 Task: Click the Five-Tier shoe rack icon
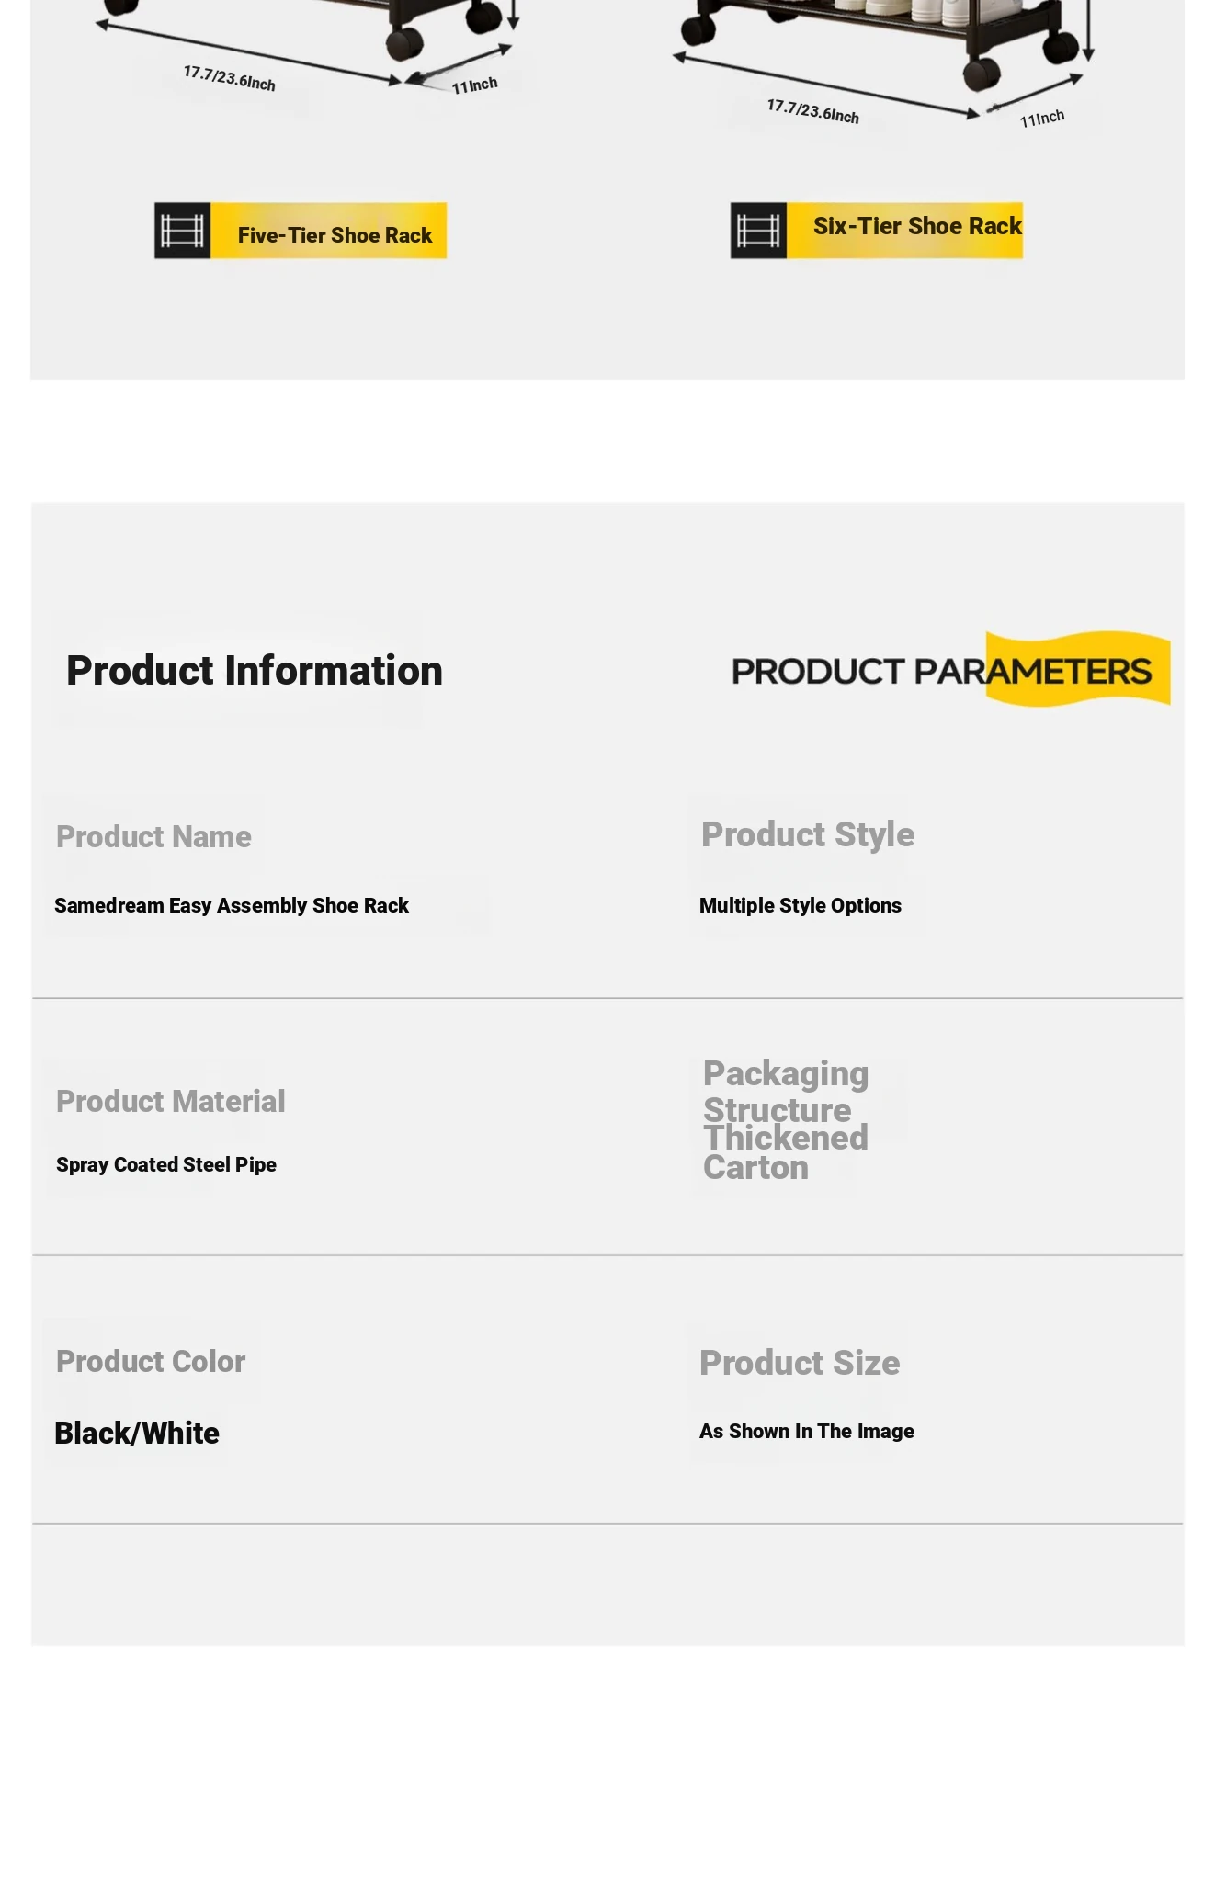click(x=182, y=231)
